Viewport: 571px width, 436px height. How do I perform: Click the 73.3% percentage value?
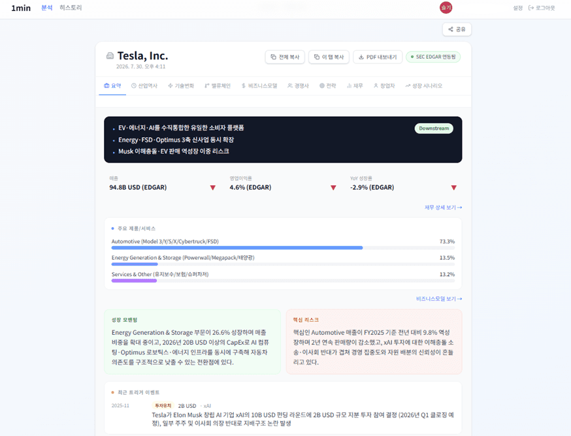[x=447, y=241]
